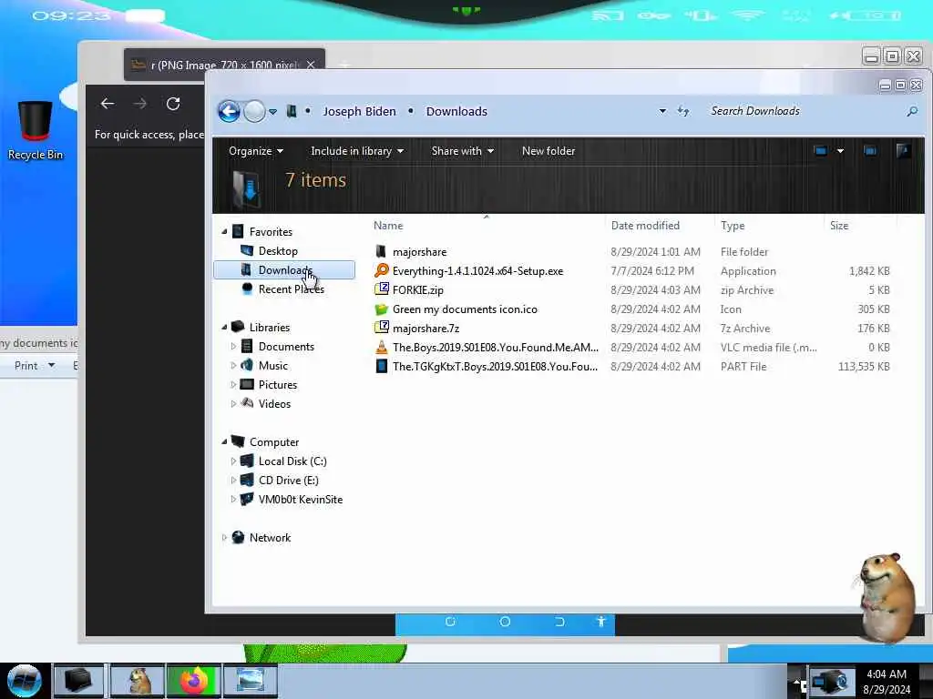Open the address bar history dropdown
933x699 pixels.
click(x=662, y=111)
